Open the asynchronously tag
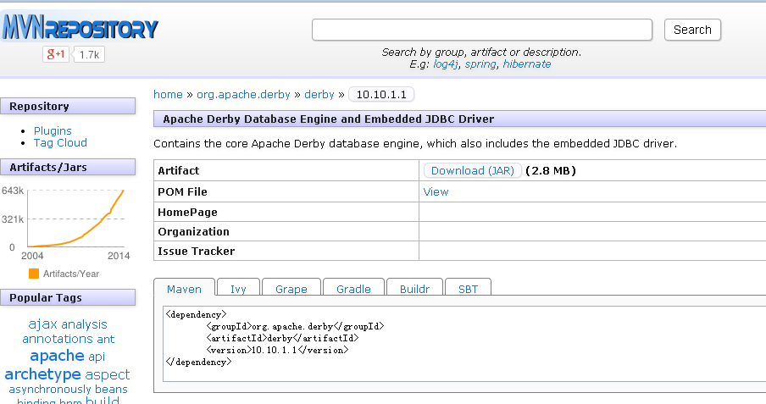Screen dimensions: 766x404 click(x=50, y=390)
